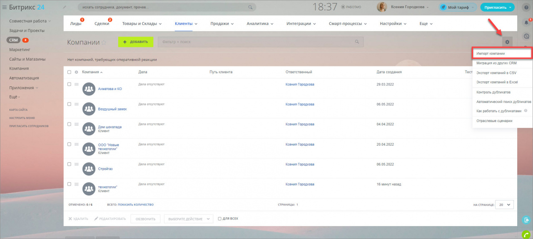Open the hamburger menu next to Битрикс logo
The image size is (533, 239).
pos(5,7)
